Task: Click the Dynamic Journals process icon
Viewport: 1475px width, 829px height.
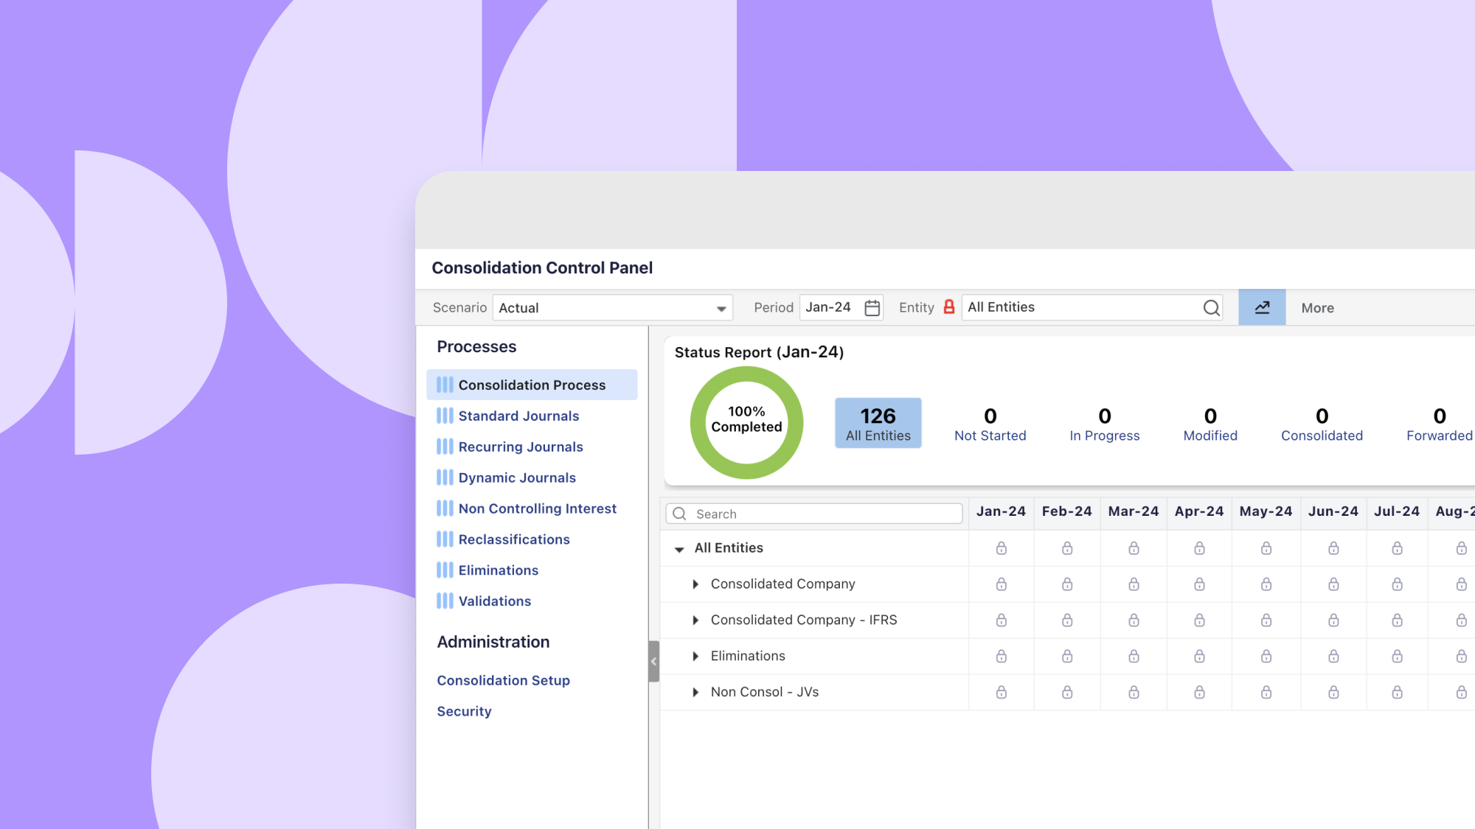Action: click(x=445, y=478)
